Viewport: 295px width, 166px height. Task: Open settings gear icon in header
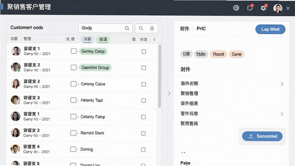264,8
